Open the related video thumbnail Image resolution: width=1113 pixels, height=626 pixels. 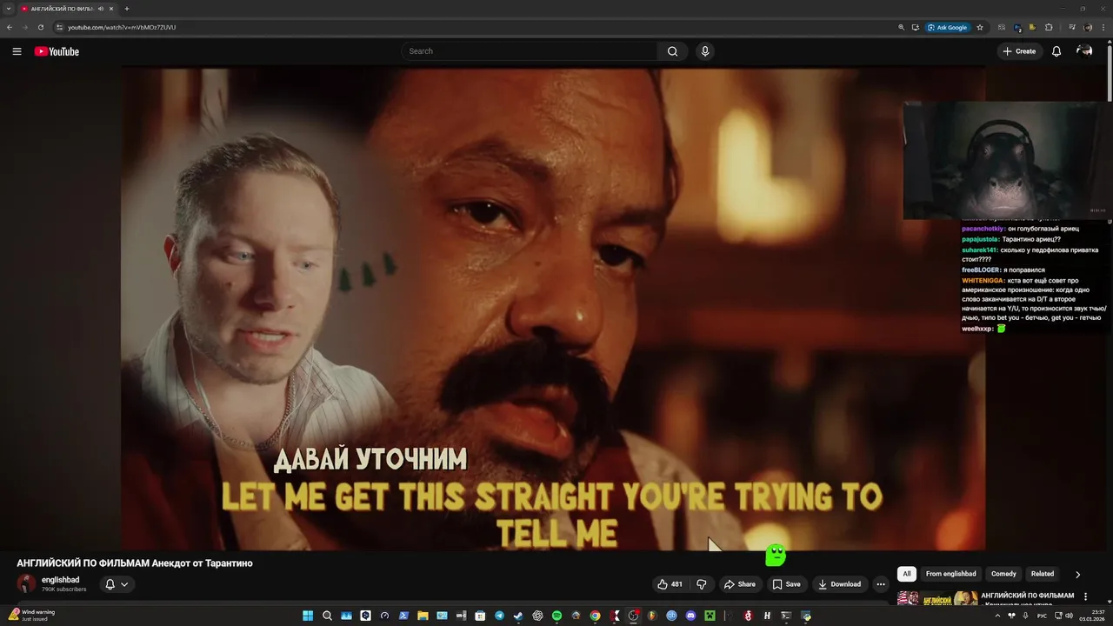[x=936, y=598]
